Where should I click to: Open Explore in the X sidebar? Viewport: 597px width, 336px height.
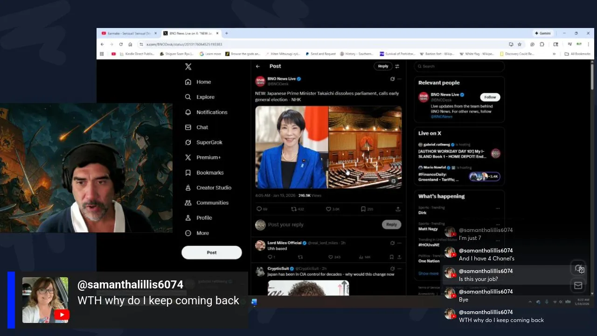pyautogui.click(x=200, y=97)
